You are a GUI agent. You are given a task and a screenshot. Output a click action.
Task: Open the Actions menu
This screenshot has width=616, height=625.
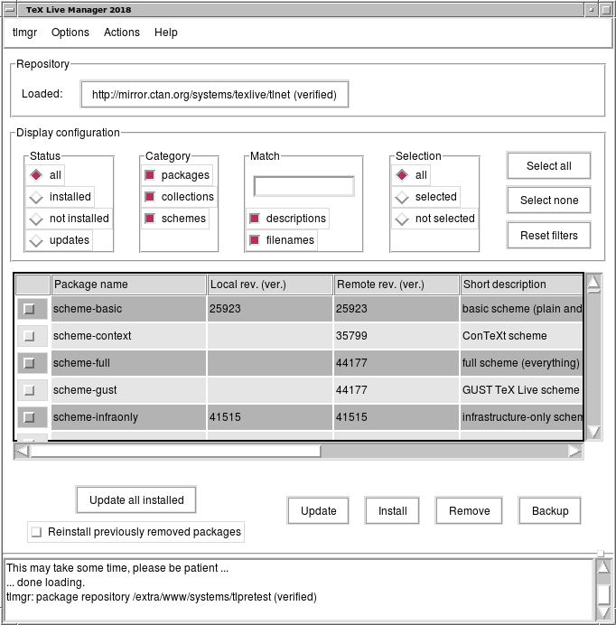[121, 33]
